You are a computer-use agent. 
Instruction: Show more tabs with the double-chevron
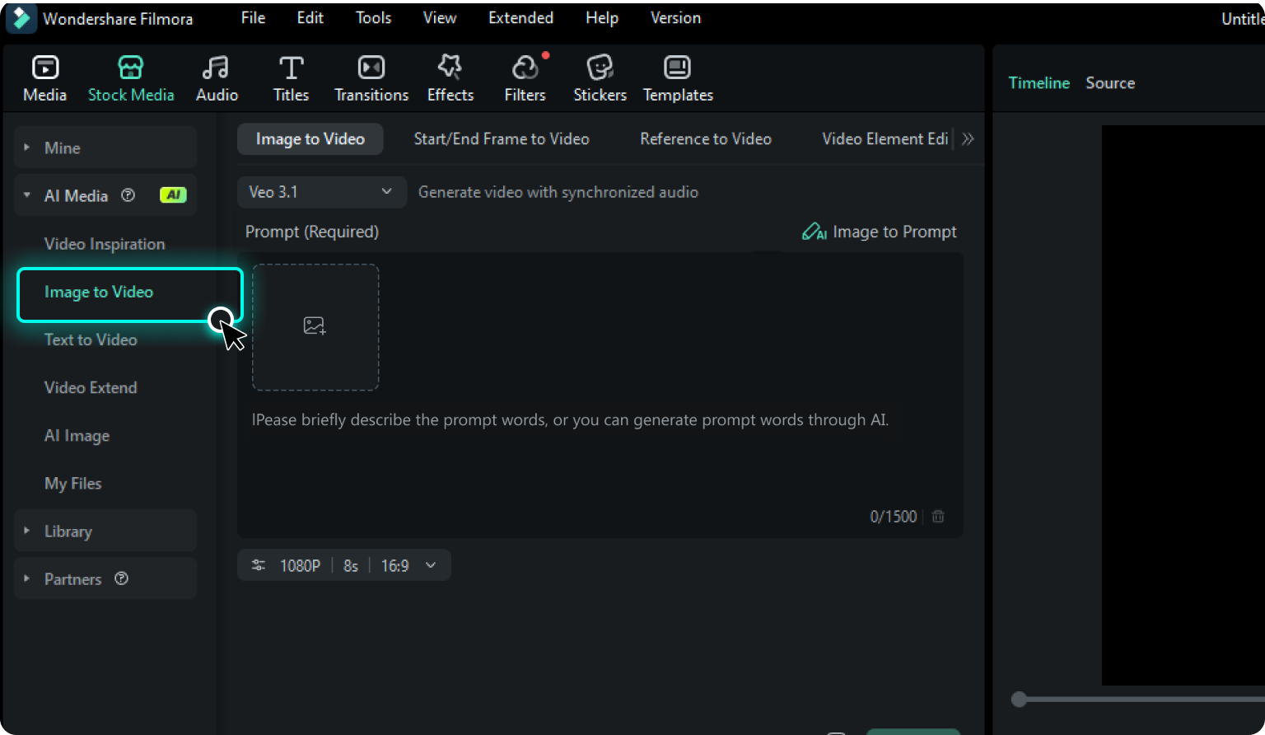(x=968, y=139)
